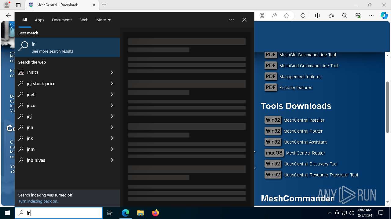Close the search panel with X
Image resolution: width=391 pixels, height=219 pixels.
coord(244,20)
